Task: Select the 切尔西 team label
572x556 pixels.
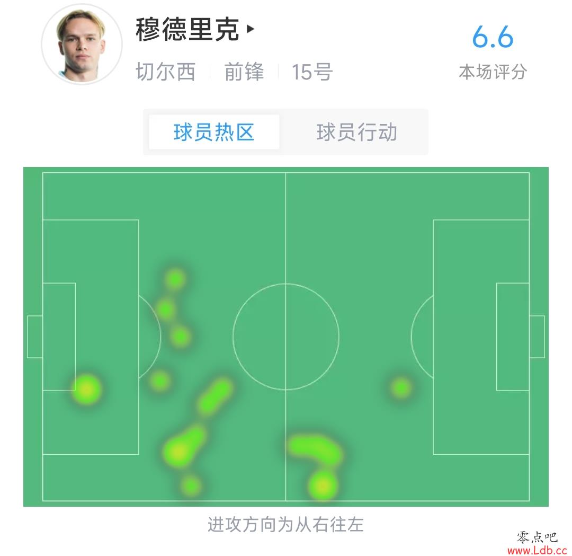Action: [x=166, y=71]
